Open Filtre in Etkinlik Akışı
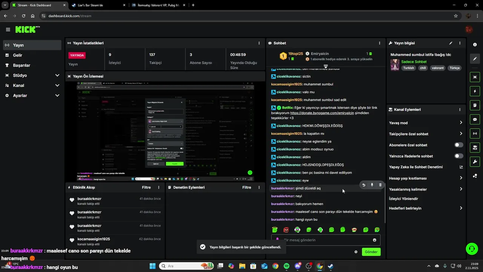Screen dimensions: 483x272 click(146, 187)
